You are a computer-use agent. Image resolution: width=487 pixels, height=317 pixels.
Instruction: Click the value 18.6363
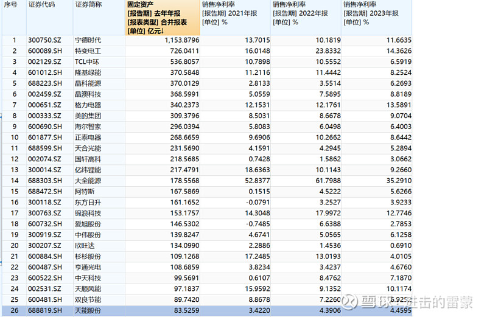tap(257, 170)
